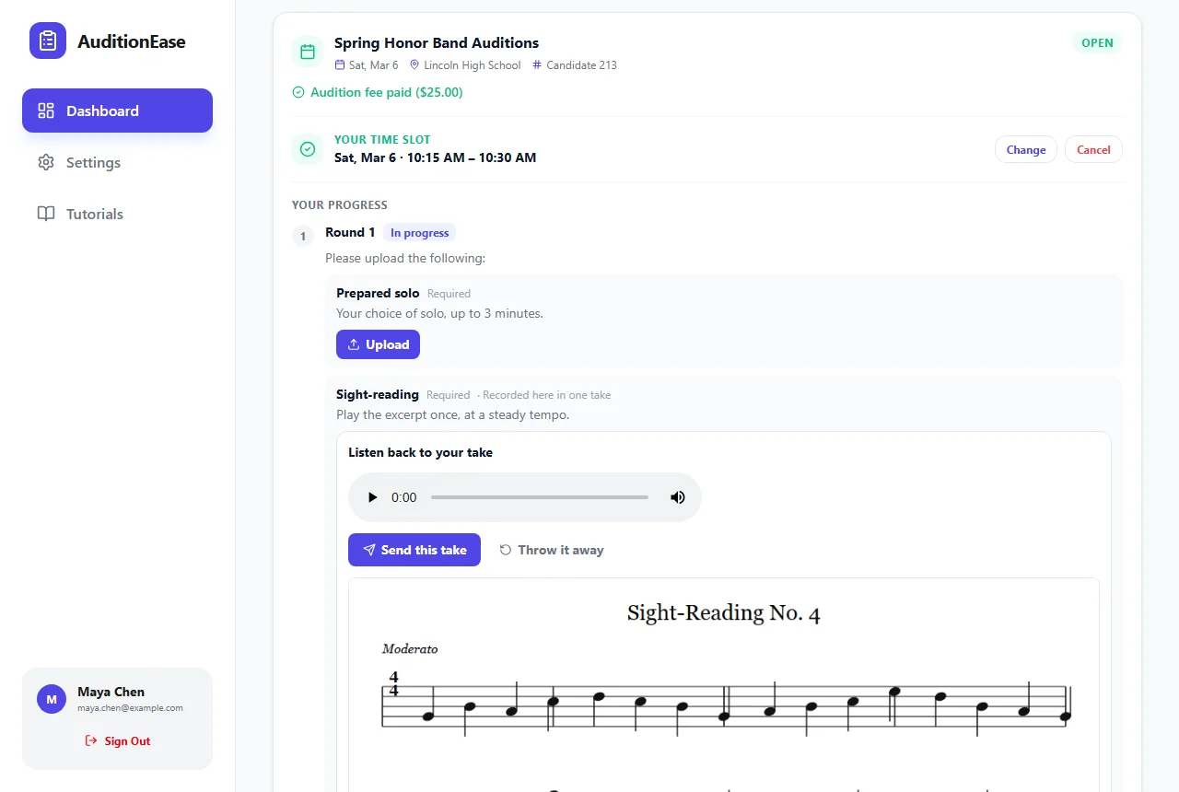Click the 0:00 audio time readout
The height and width of the screenshot is (792, 1179).
point(404,497)
